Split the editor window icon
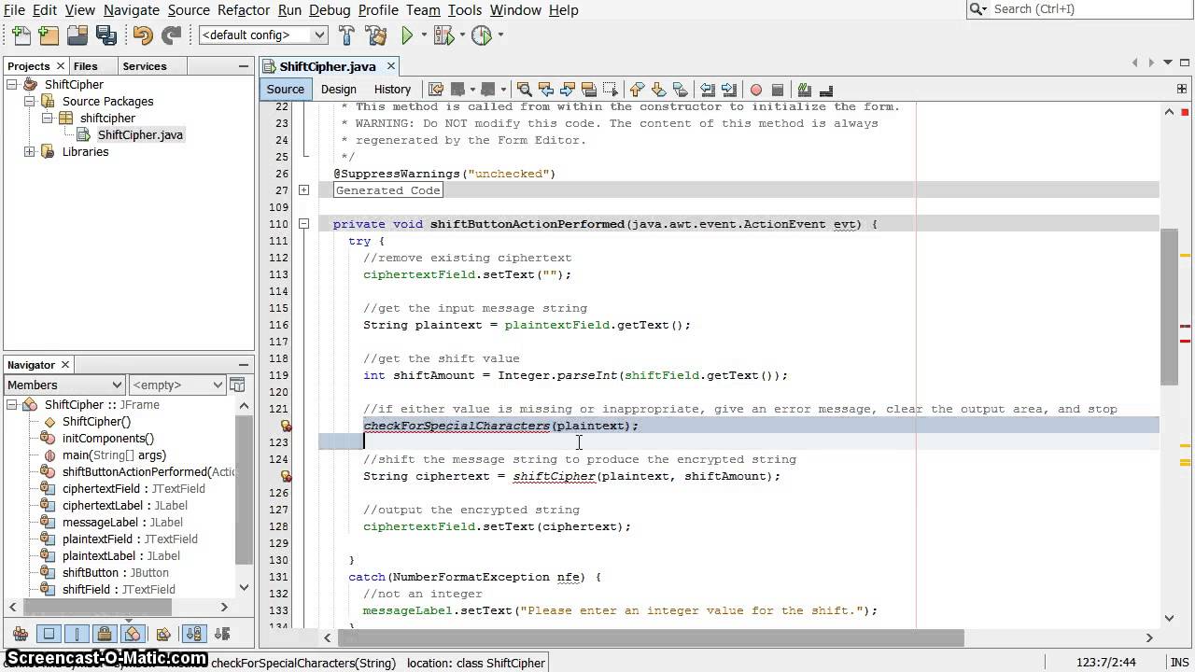This screenshot has width=1195, height=672. click(x=1183, y=89)
